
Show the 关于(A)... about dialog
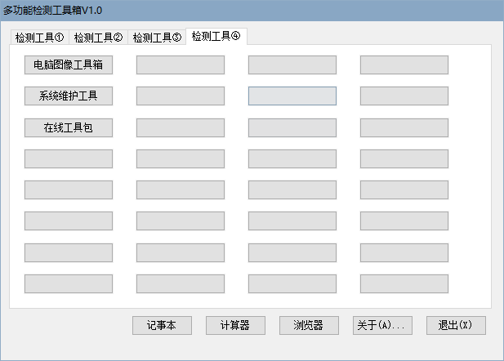[x=382, y=325]
